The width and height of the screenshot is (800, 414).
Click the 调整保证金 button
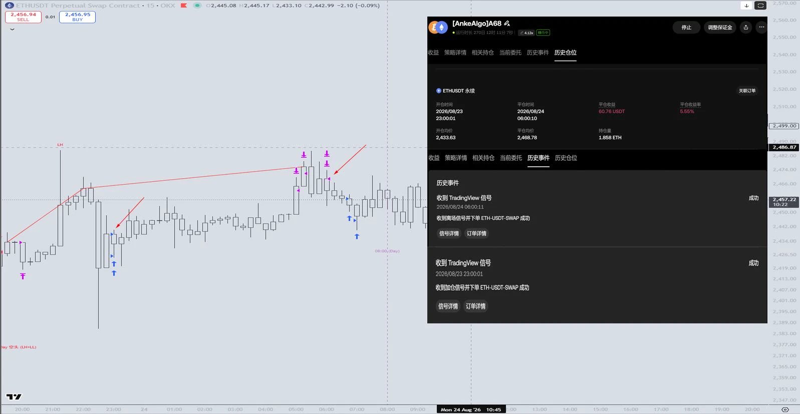tap(720, 28)
